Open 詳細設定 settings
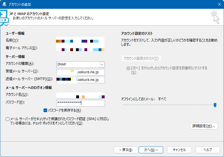Viewport: 224px width, 157px height. click(x=204, y=126)
